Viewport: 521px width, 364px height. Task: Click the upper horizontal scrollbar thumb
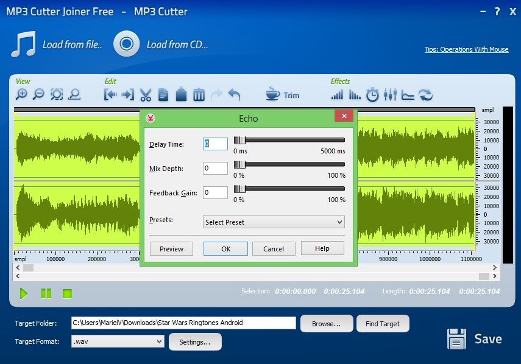28,268
